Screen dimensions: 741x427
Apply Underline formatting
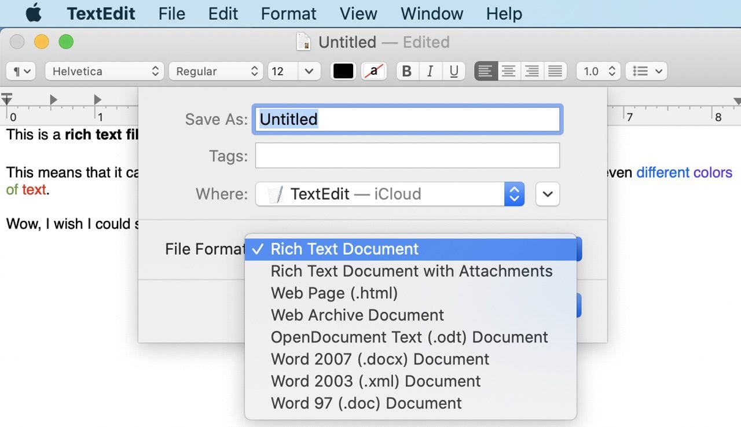tap(453, 71)
